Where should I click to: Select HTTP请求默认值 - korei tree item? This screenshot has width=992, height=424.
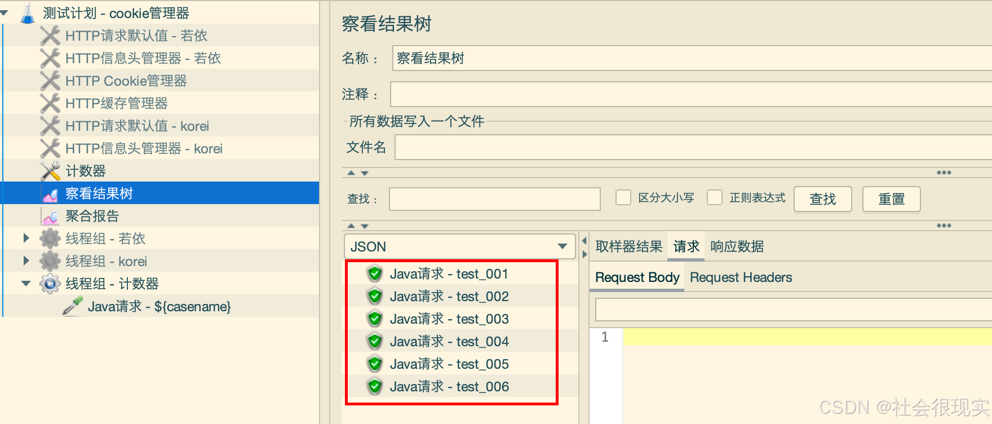pyautogui.click(x=138, y=126)
